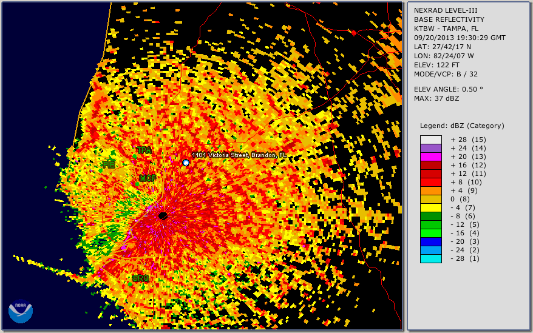Click the + 28 (15) legend value
Viewport: 533px width, 333px height.
(x=469, y=140)
